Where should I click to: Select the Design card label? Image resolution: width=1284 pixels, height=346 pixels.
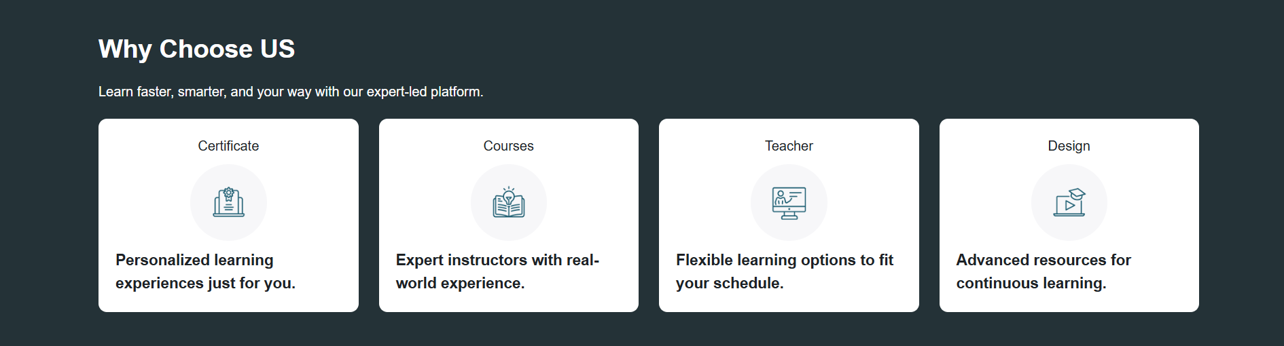coord(1069,146)
